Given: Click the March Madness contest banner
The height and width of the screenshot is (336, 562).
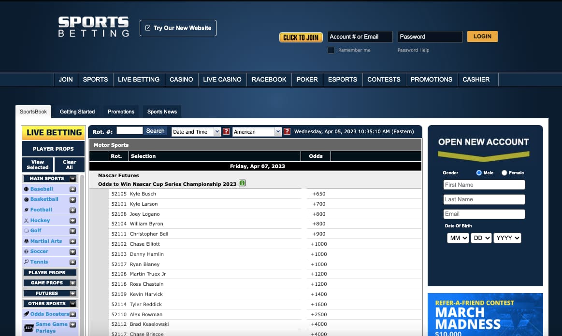Looking at the screenshot, I should 485,314.
